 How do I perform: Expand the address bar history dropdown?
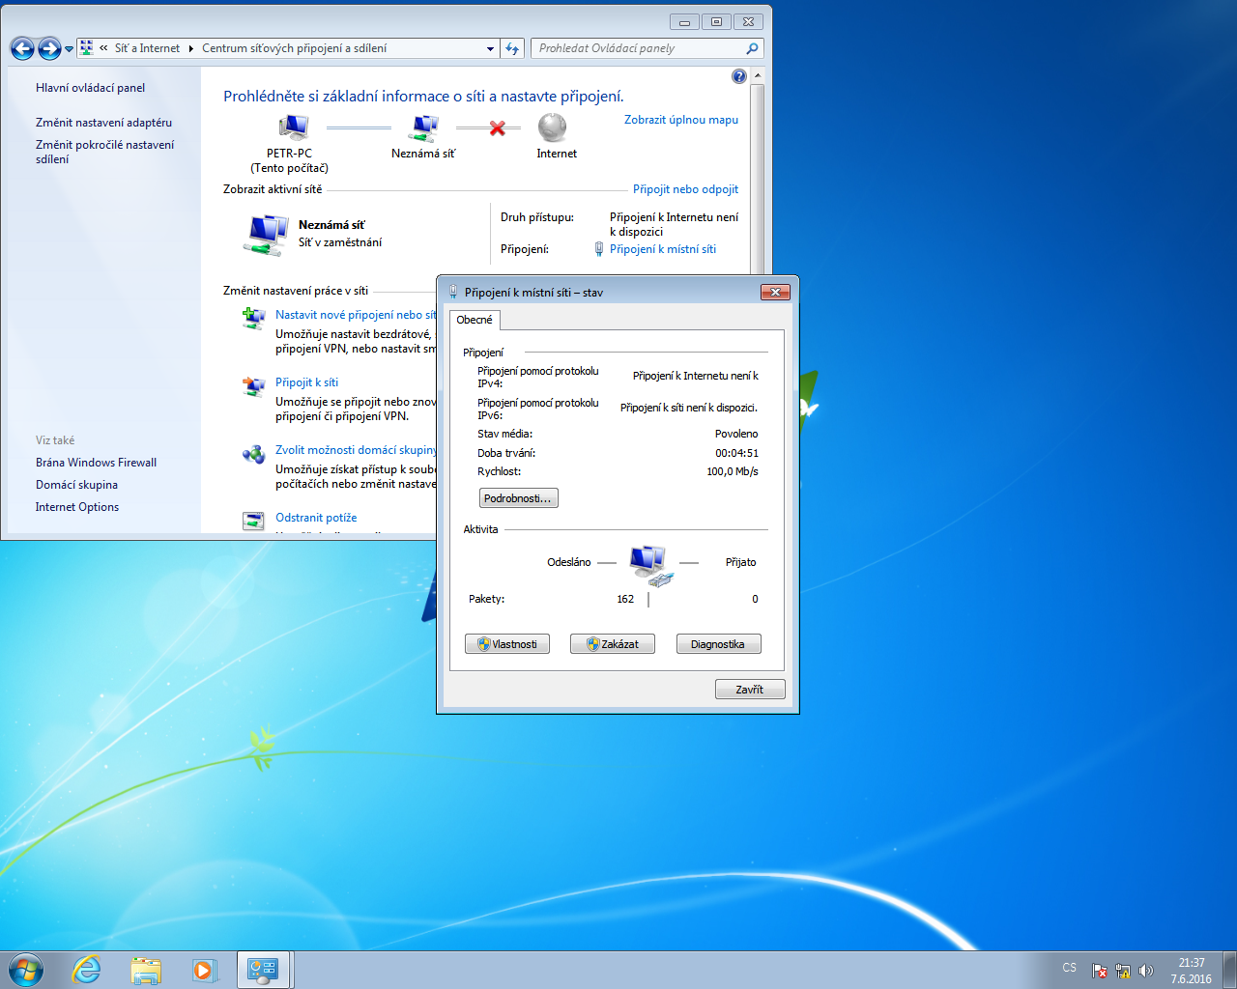click(490, 48)
